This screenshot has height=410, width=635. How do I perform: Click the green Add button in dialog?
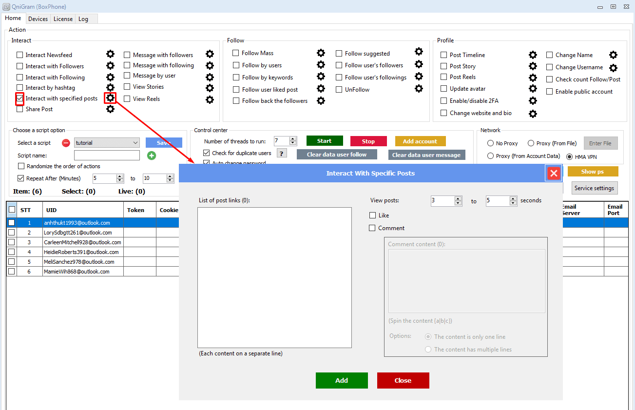(x=342, y=380)
